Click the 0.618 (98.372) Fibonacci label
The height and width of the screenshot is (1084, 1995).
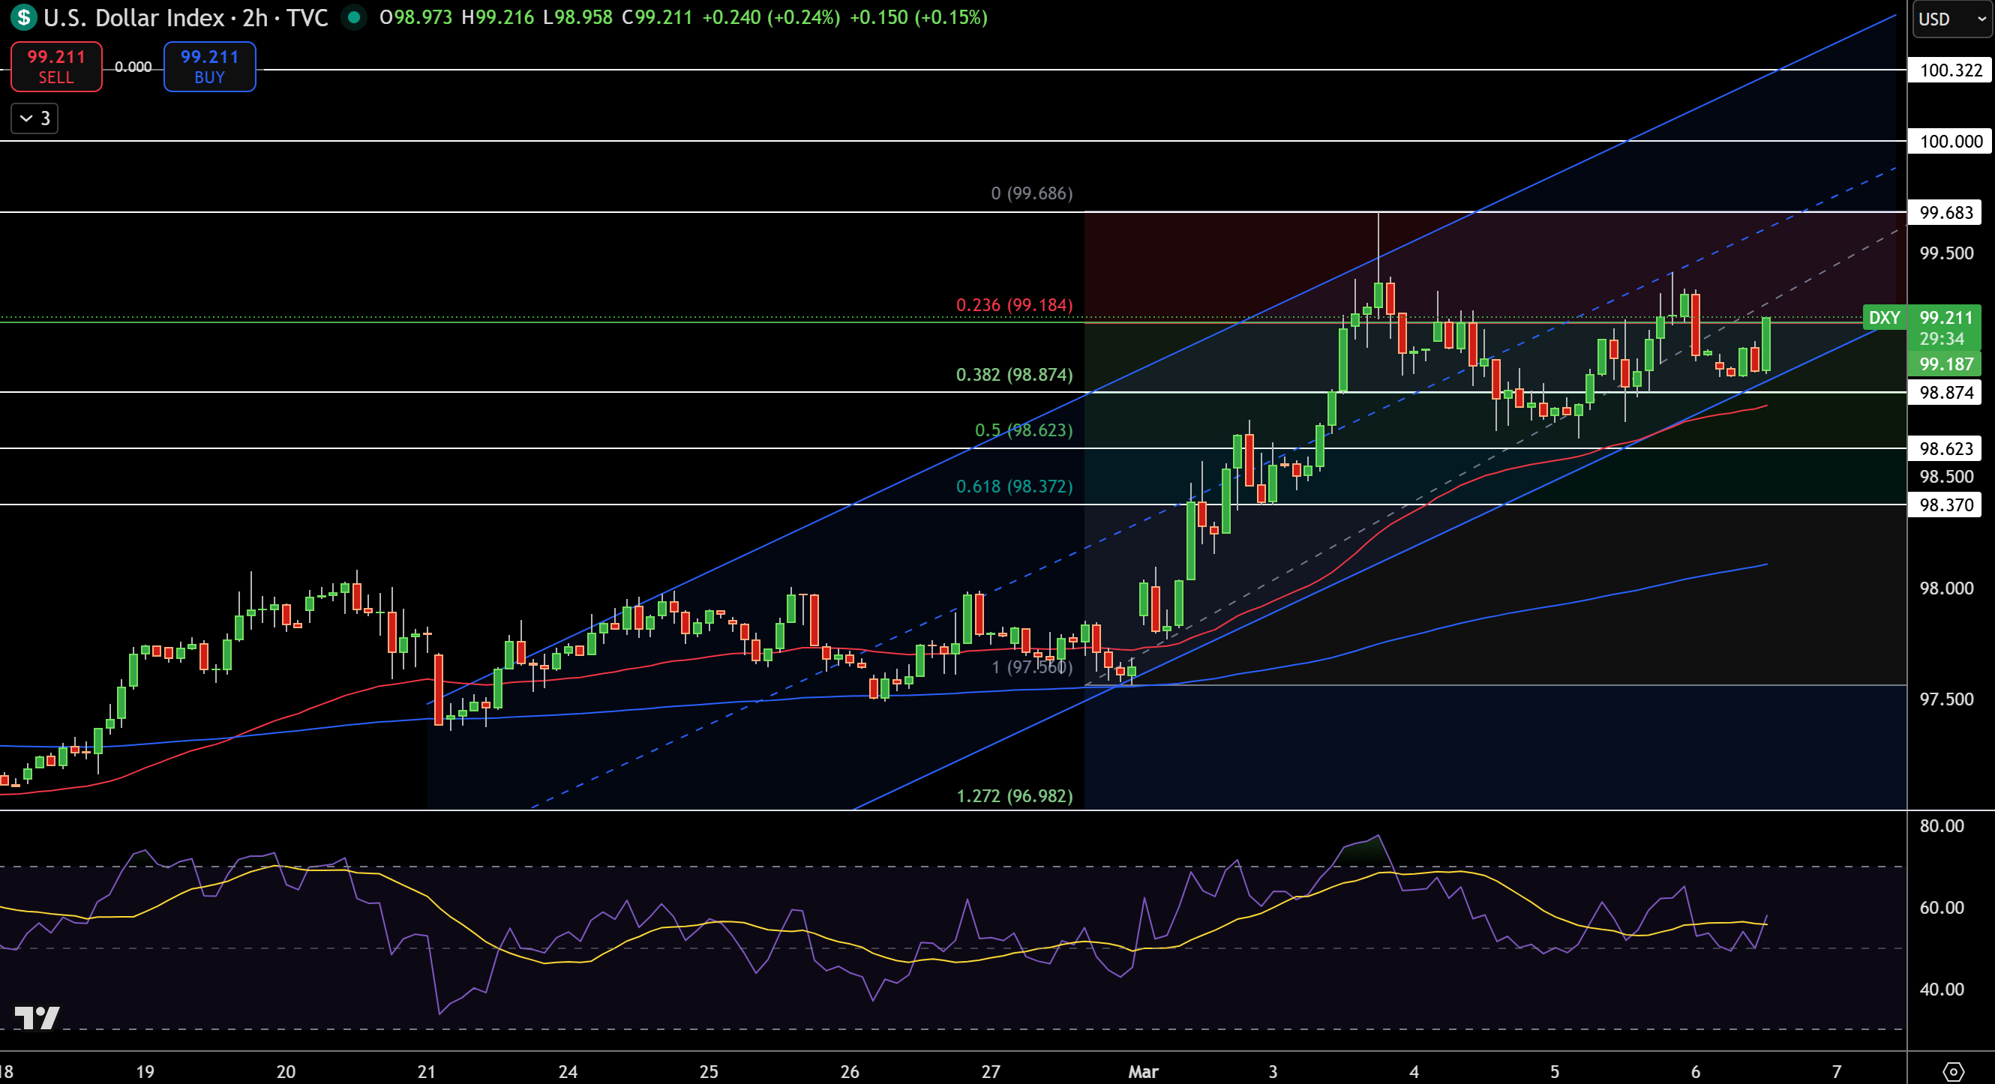pyautogui.click(x=1015, y=487)
